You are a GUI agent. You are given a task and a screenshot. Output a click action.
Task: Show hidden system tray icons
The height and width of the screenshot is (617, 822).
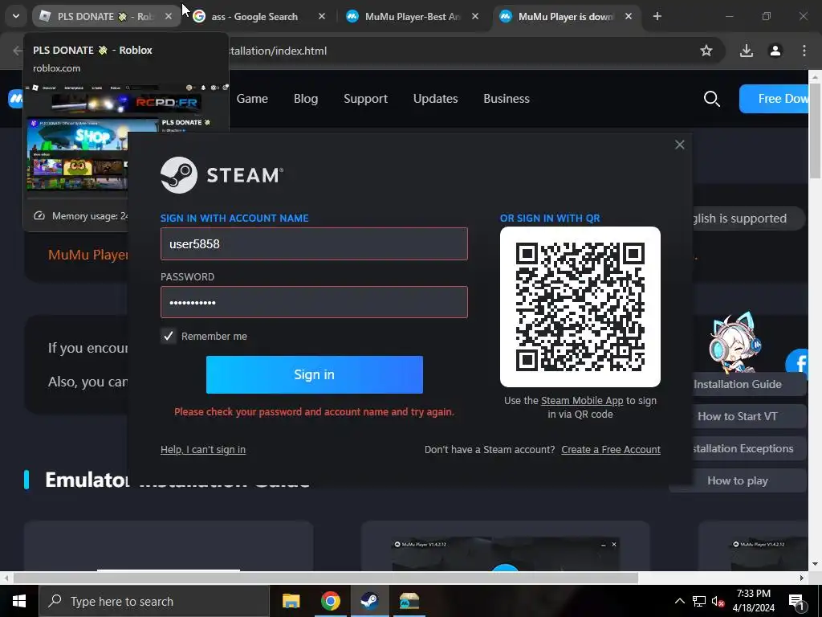click(x=679, y=601)
